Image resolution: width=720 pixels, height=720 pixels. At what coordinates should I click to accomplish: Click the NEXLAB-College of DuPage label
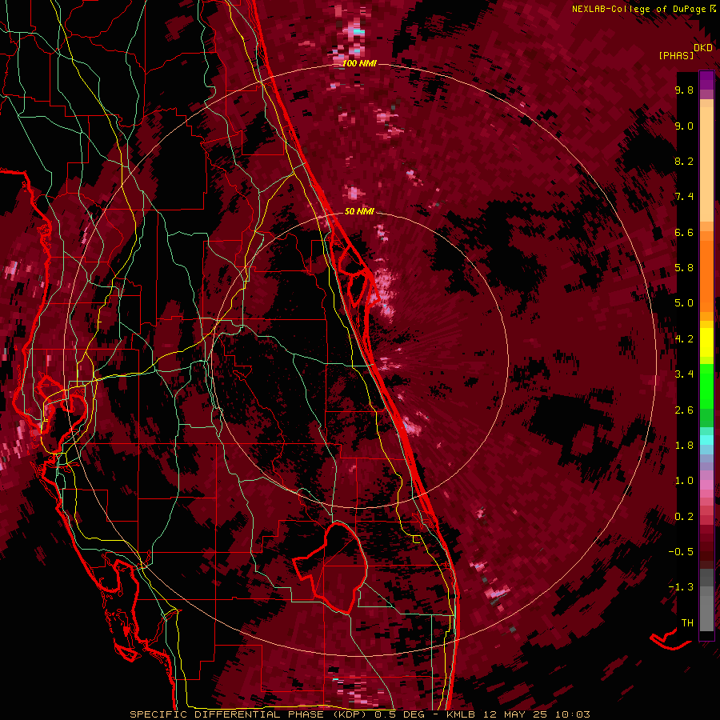coord(638,9)
